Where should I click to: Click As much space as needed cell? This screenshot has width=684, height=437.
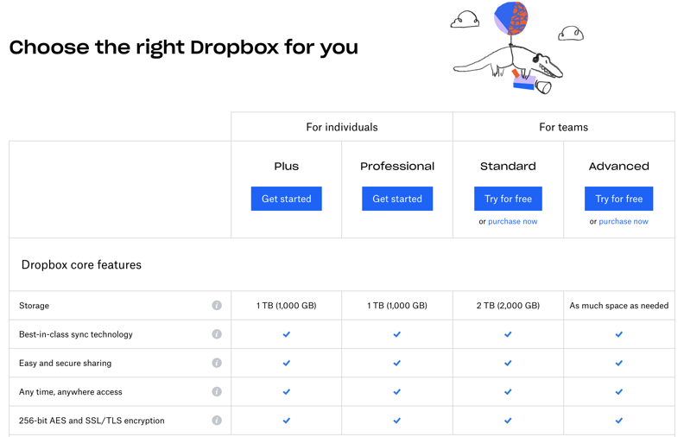point(618,306)
